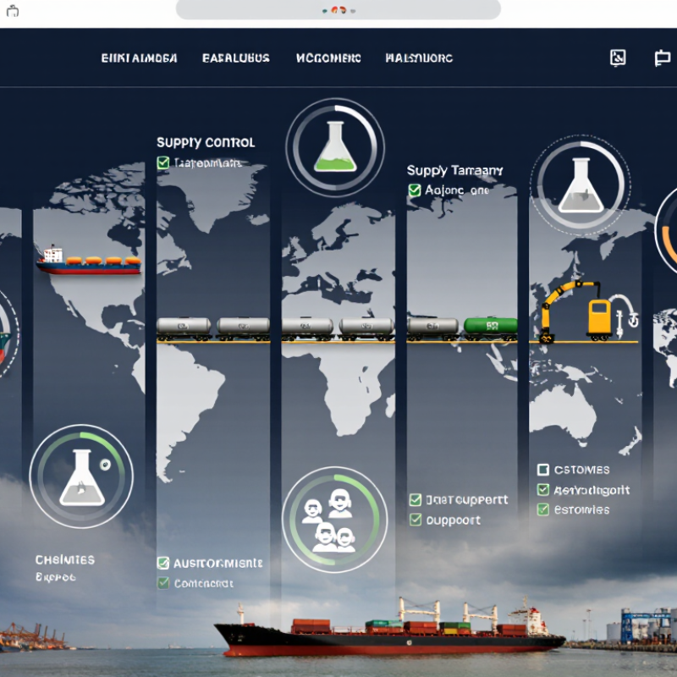Click the second gray tank rail car
The height and width of the screenshot is (677, 677).
click(x=243, y=329)
